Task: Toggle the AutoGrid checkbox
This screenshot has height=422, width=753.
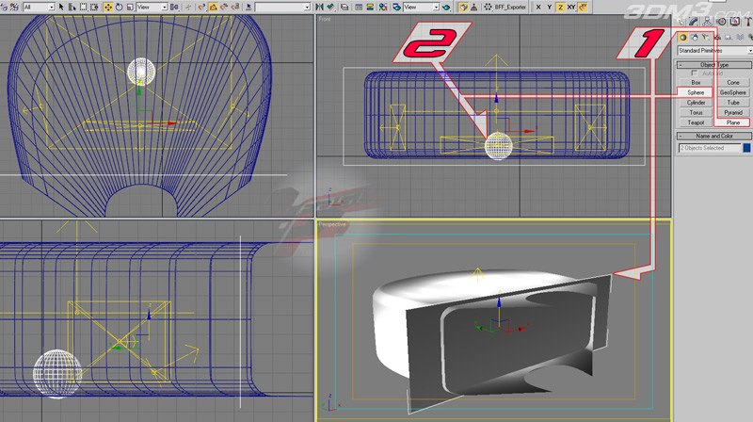Action: [x=695, y=73]
